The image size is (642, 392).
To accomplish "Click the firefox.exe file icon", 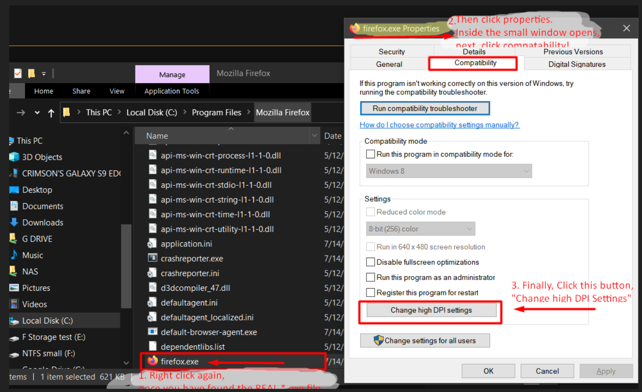I will pyautogui.click(x=152, y=361).
